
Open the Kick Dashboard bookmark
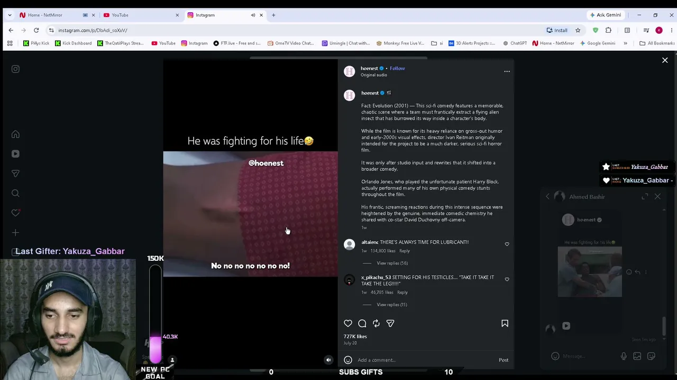click(x=74, y=43)
